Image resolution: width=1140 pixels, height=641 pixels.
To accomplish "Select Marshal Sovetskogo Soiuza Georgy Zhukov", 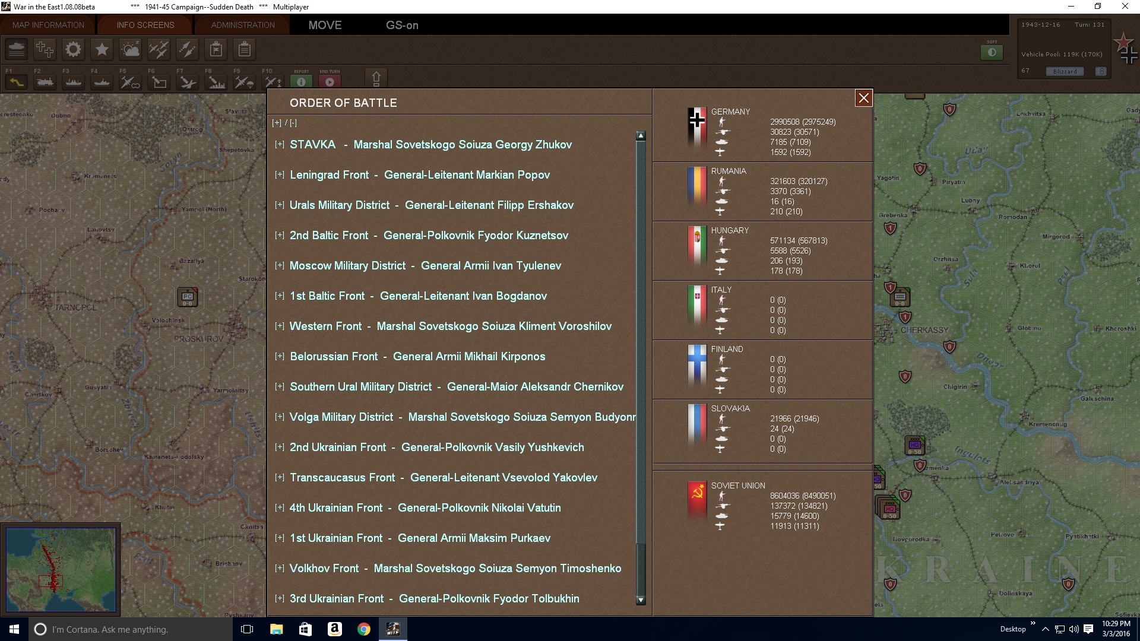I will pyautogui.click(x=463, y=145).
